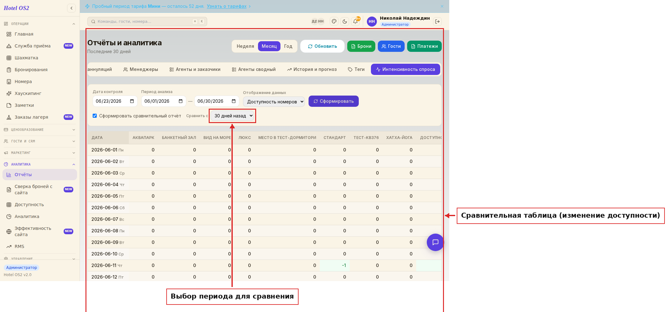Open the chat support bubble

[x=435, y=242]
